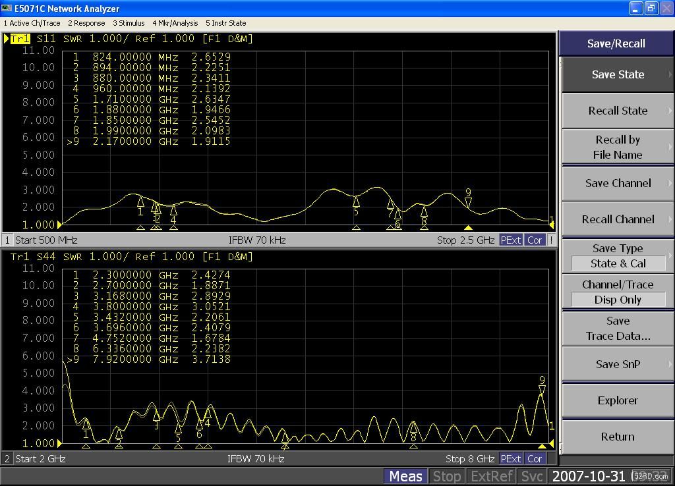This screenshot has height=486, width=675.
Task: Click marker readout 2.3000000 GHz 2.4274
Action: click(x=152, y=275)
